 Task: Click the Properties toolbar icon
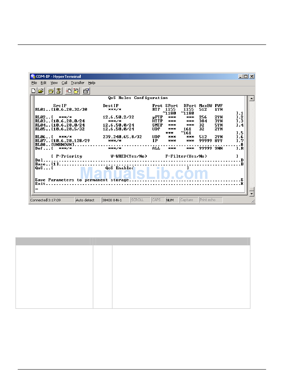(86, 91)
